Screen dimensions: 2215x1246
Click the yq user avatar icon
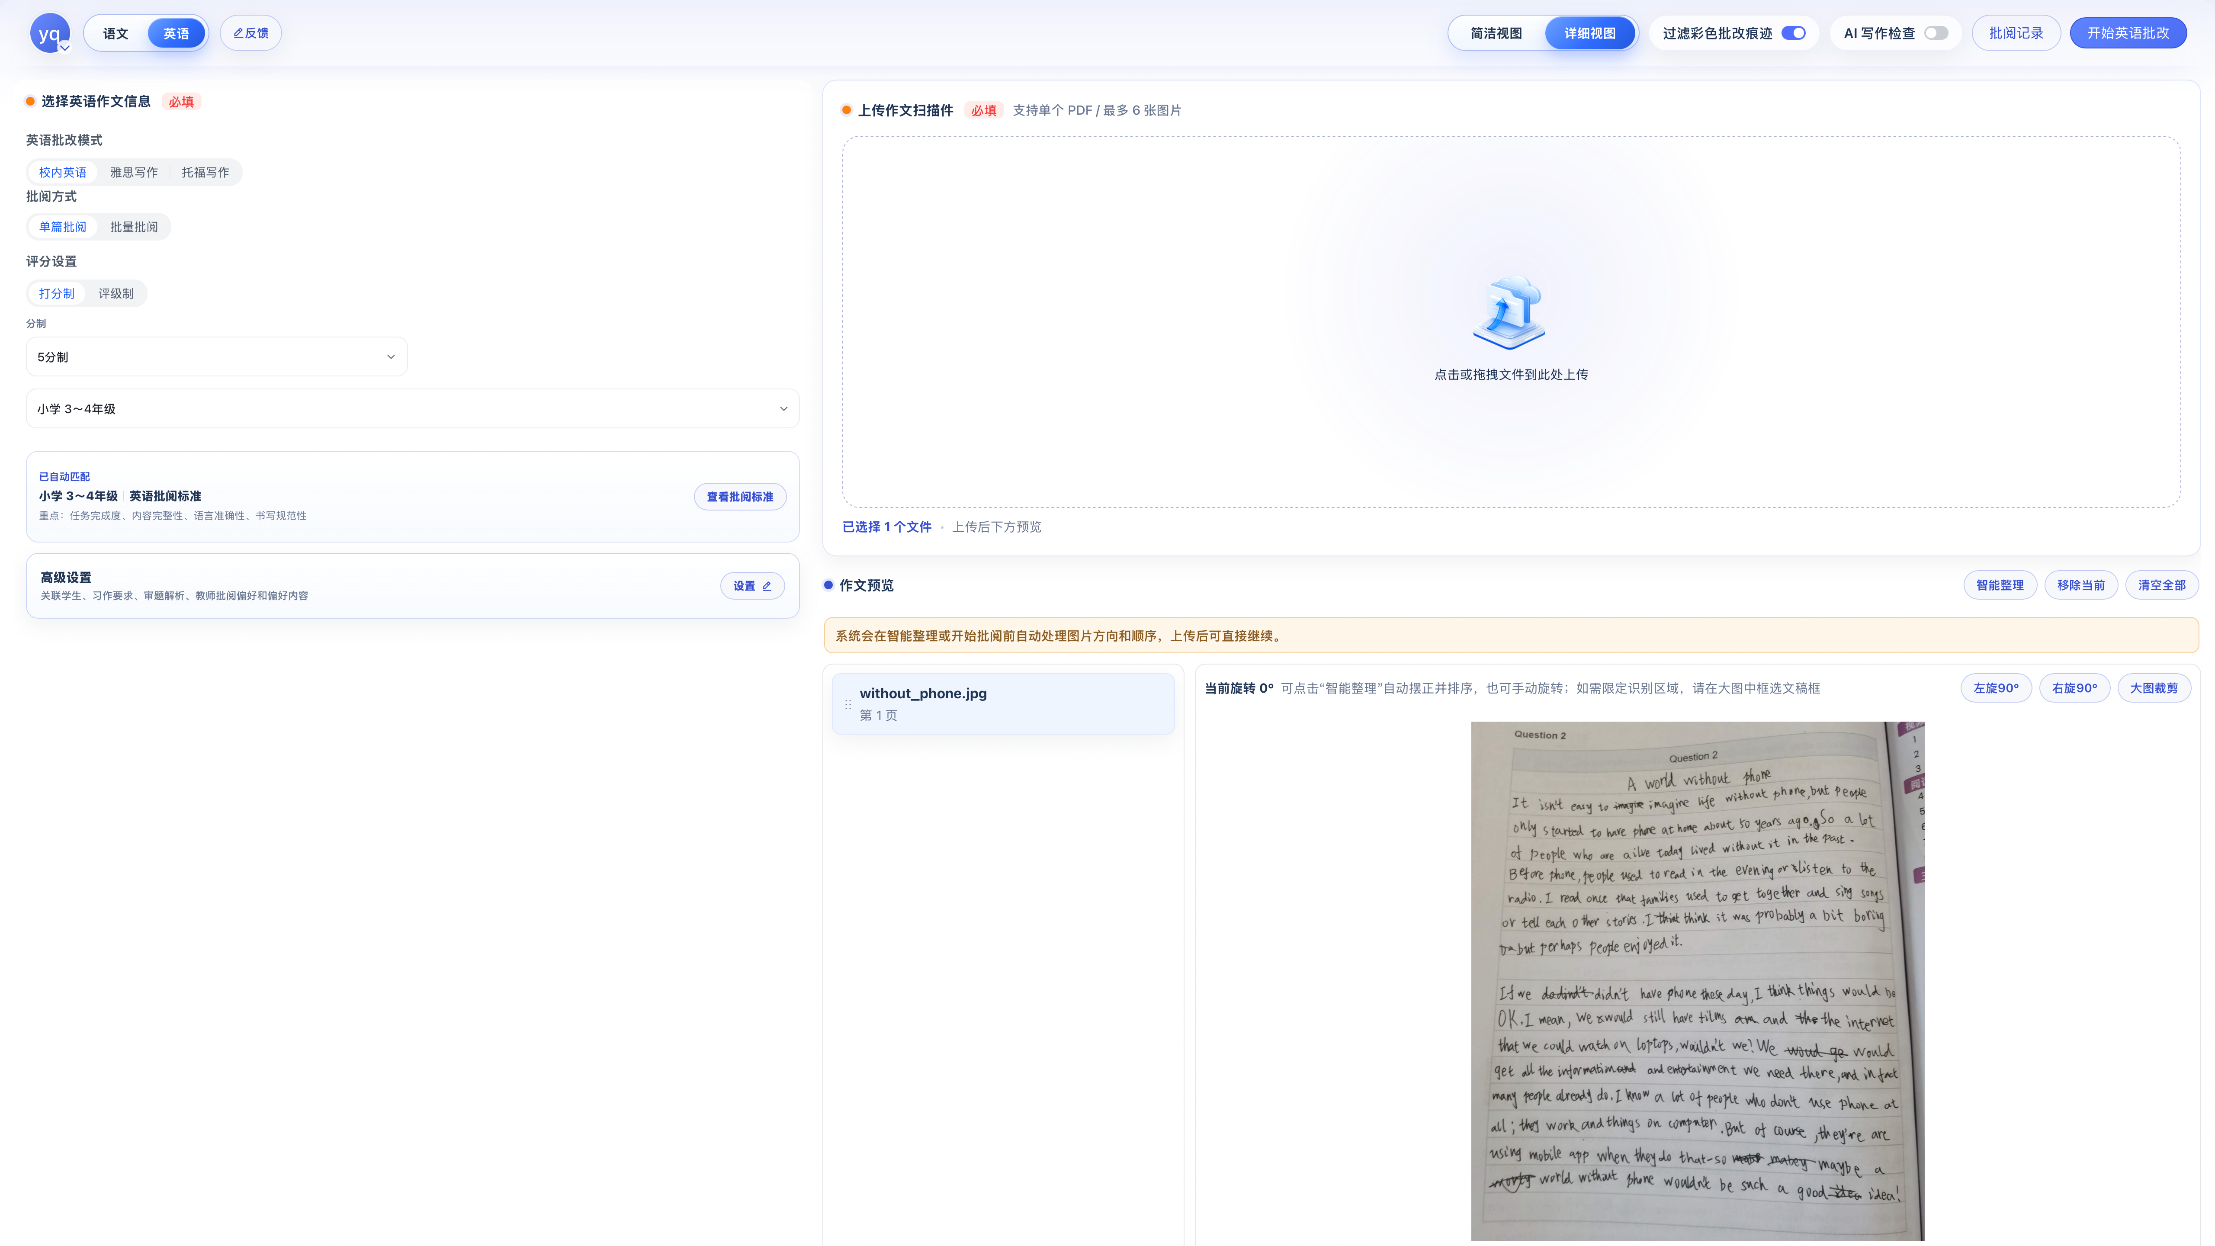(50, 34)
